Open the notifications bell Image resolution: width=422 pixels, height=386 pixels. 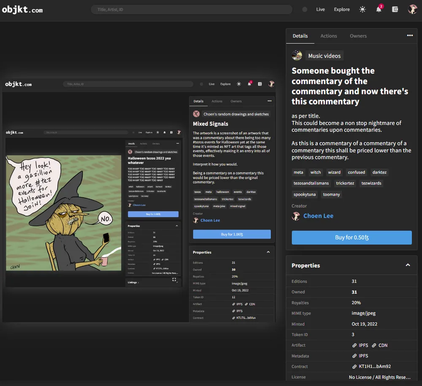(x=379, y=9)
